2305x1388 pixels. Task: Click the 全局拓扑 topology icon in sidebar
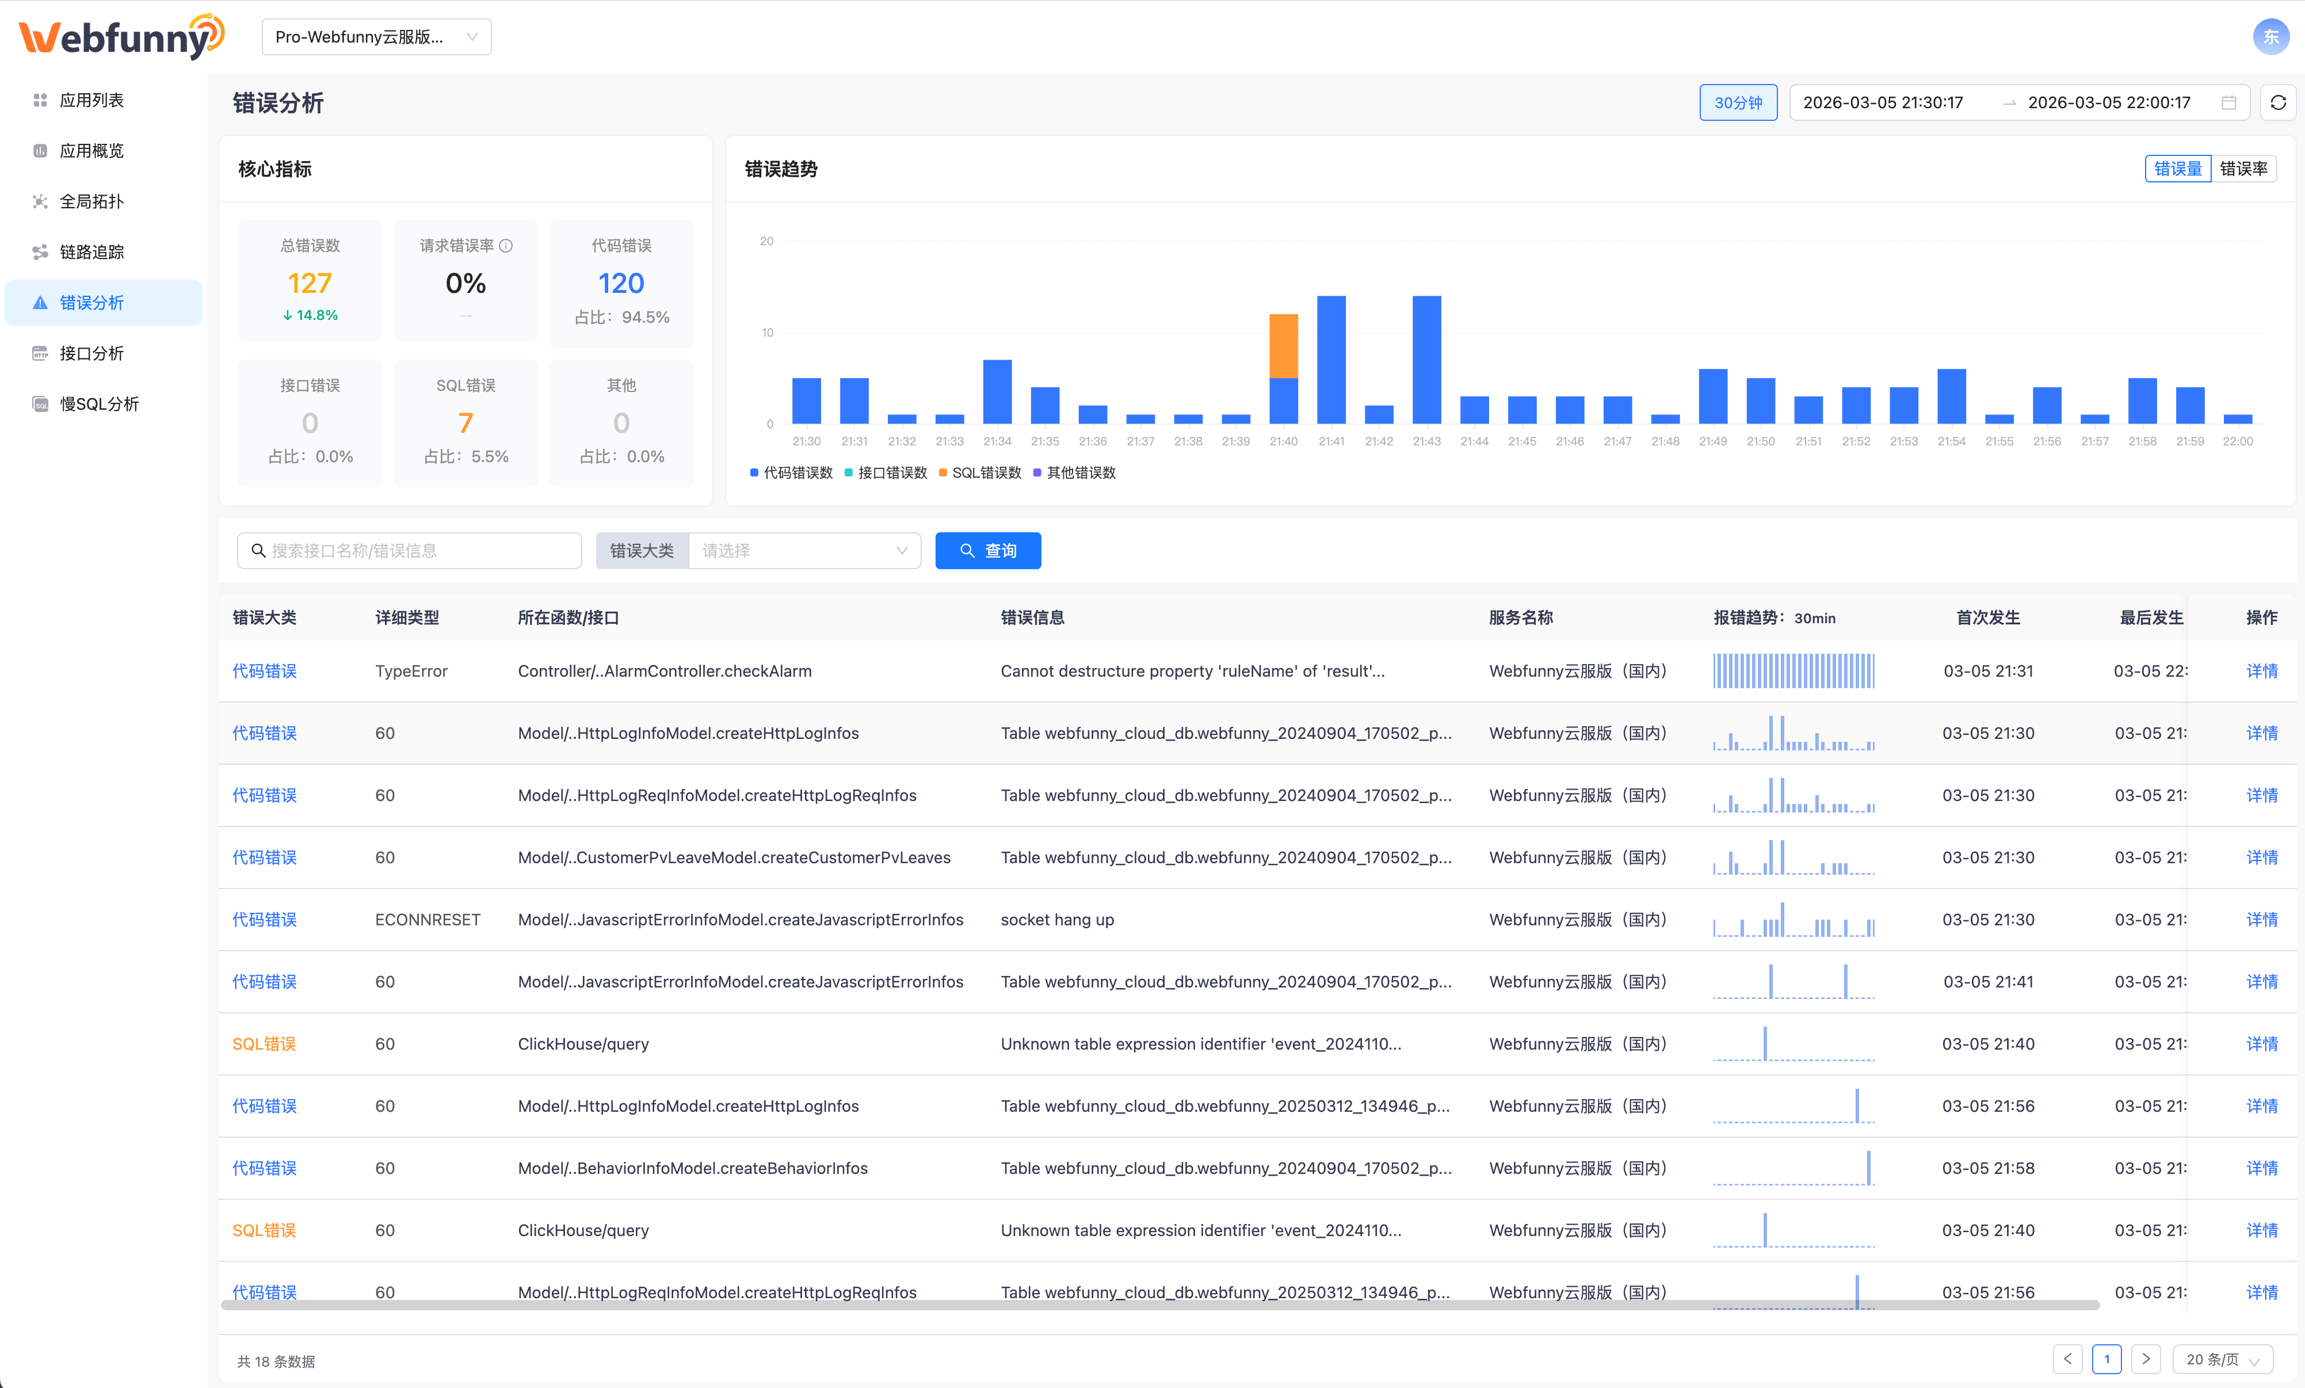coord(39,201)
